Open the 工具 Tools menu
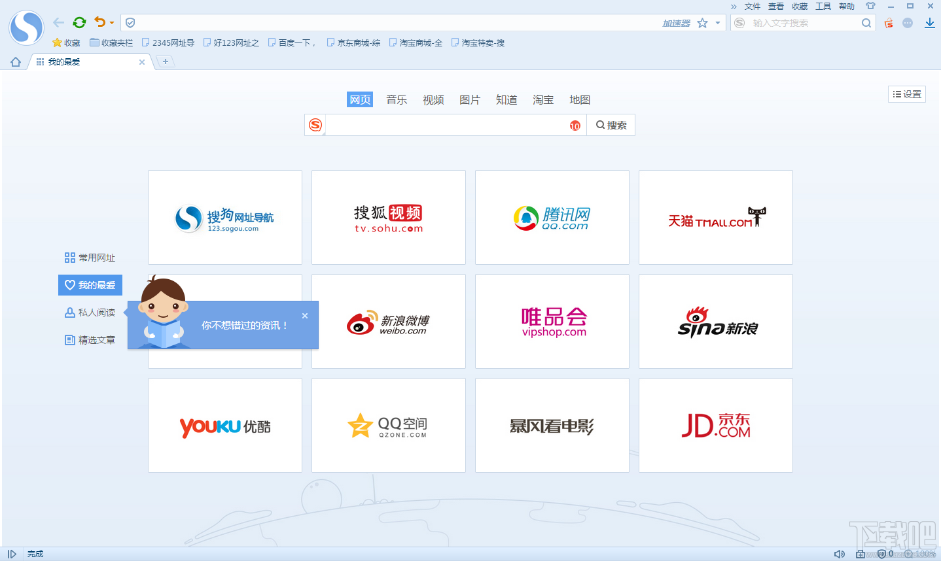 point(823,6)
